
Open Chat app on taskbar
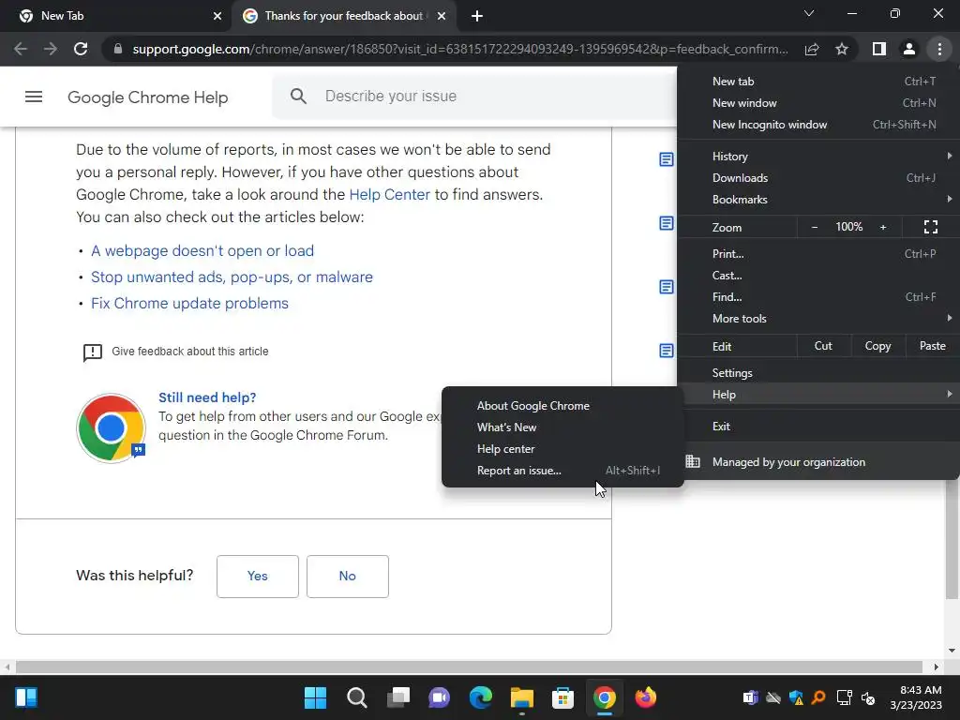point(439,697)
